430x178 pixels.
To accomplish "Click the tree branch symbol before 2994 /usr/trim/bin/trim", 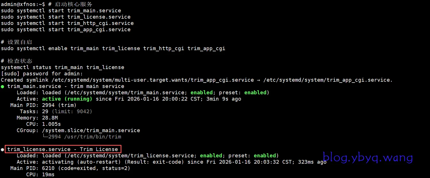I will click(45, 137).
